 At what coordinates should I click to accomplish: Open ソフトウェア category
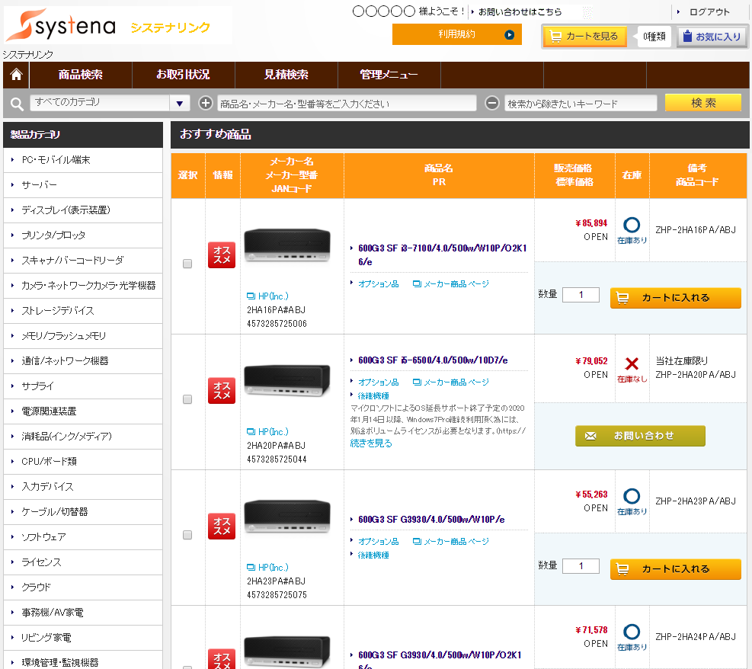83,537
